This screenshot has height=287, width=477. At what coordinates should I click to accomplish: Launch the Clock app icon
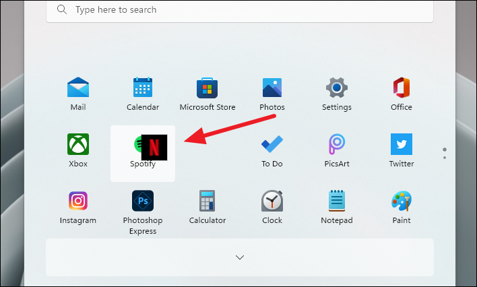coord(272,201)
